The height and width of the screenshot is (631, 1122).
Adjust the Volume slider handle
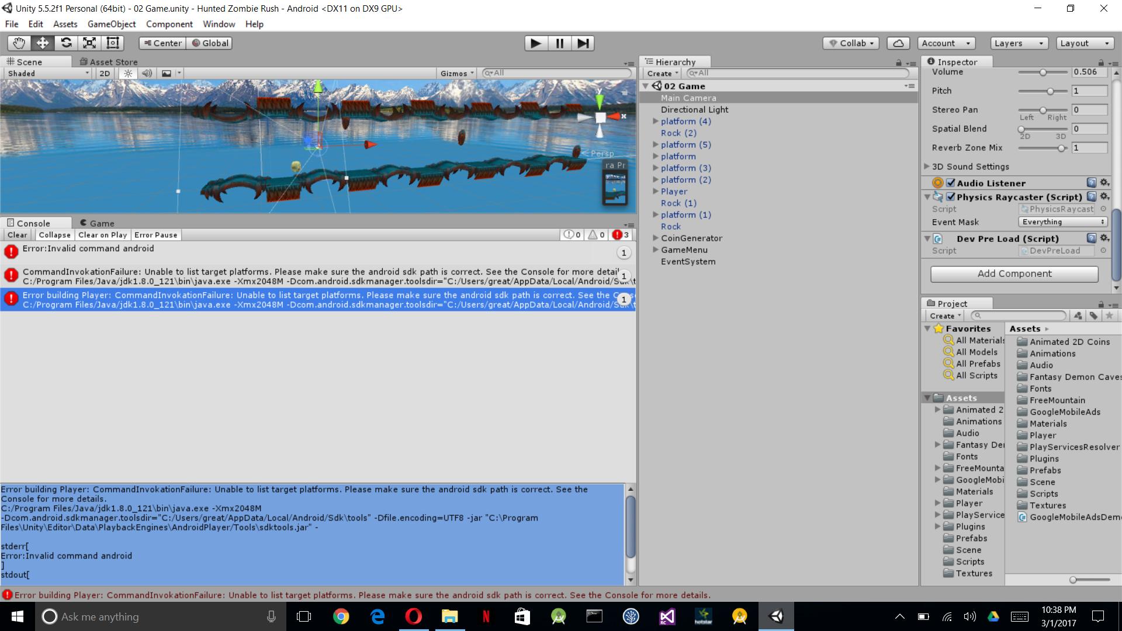(x=1043, y=72)
